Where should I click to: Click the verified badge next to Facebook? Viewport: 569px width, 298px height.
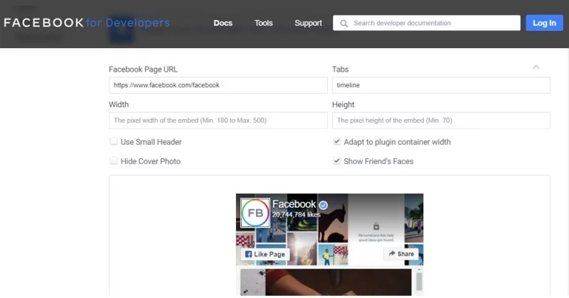[323, 204]
